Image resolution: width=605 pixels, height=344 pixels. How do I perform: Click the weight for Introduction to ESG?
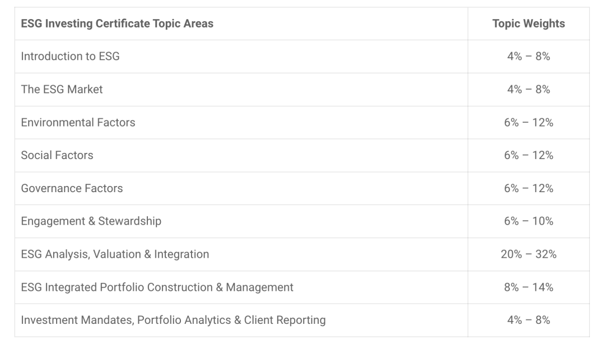click(x=528, y=56)
